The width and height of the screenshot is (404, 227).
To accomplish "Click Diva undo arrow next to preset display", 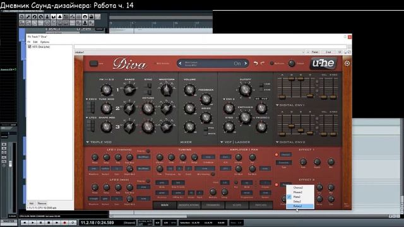I will tap(255, 63).
